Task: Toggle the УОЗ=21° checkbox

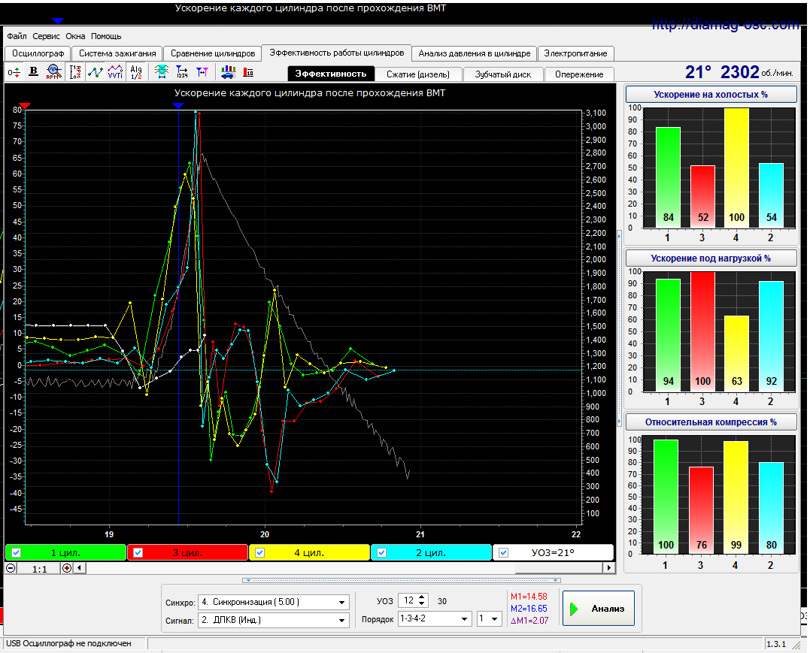Action: [504, 553]
